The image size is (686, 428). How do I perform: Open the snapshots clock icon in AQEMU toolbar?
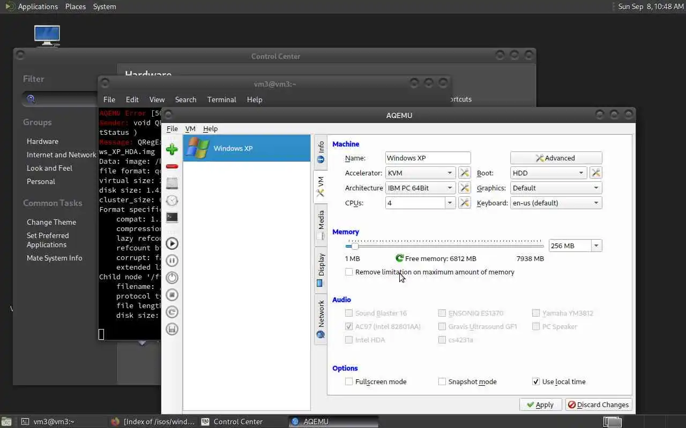(172, 201)
